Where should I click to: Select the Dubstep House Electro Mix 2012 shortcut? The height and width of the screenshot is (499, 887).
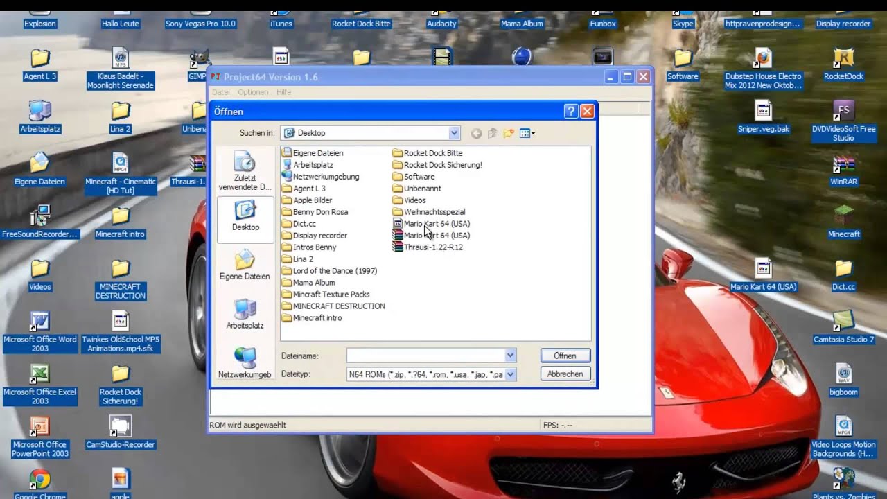[x=763, y=69]
